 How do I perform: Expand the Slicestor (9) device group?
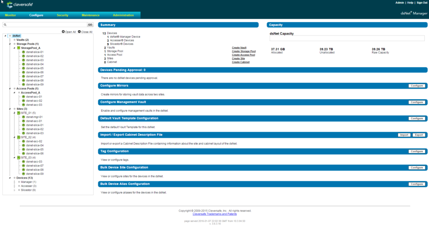pos(15,190)
